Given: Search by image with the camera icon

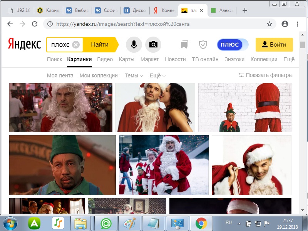Looking at the screenshot, I should tap(153, 45).
